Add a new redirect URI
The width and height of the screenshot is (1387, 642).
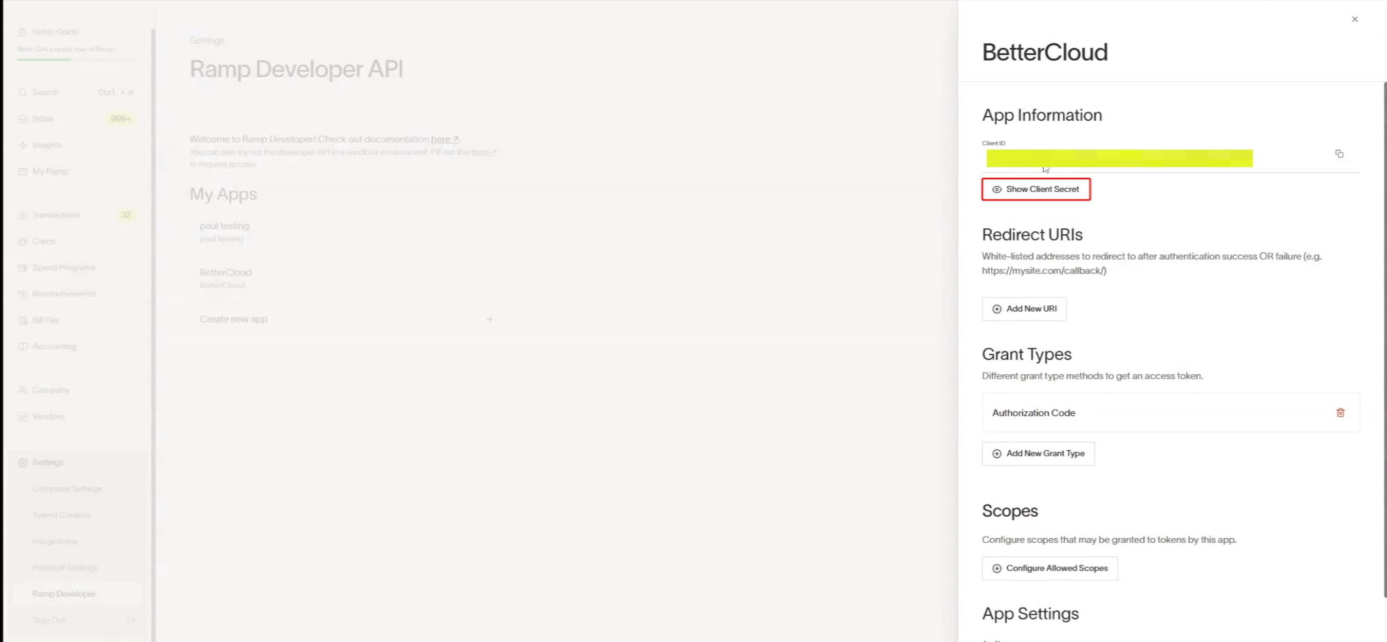coord(1024,308)
